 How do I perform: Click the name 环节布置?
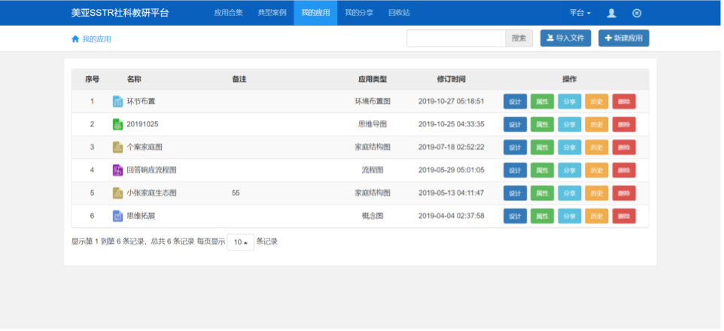141,101
